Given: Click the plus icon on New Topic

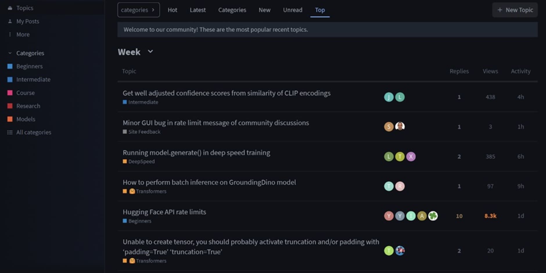Looking at the screenshot, I should point(500,10).
